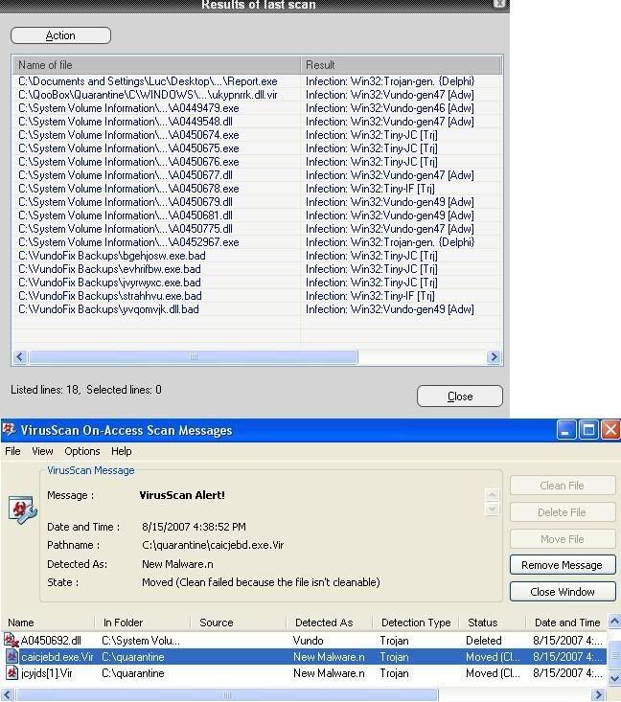Select the jcyjds[1].Vir file icon
This screenshot has width=621, height=702.
point(11,673)
